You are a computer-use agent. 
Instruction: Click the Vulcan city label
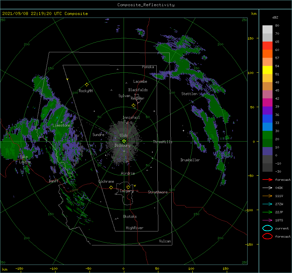click(165, 241)
